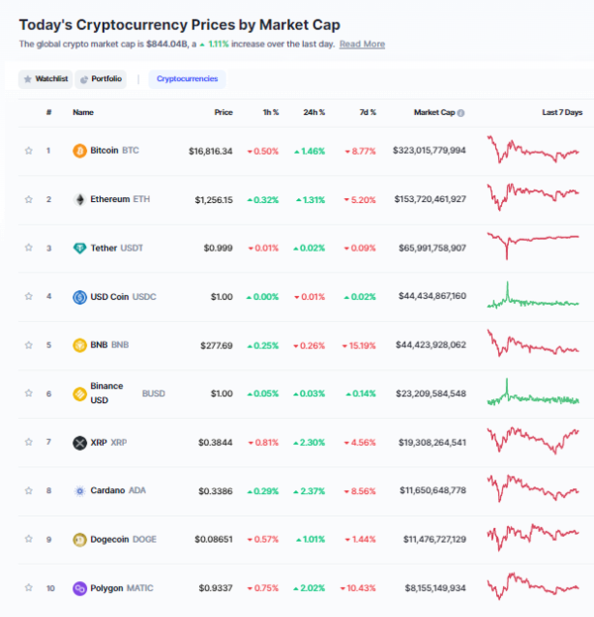The width and height of the screenshot is (594, 617).
Task: Star Bitcoin to add to watchlist
Action: [x=29, y=151]
